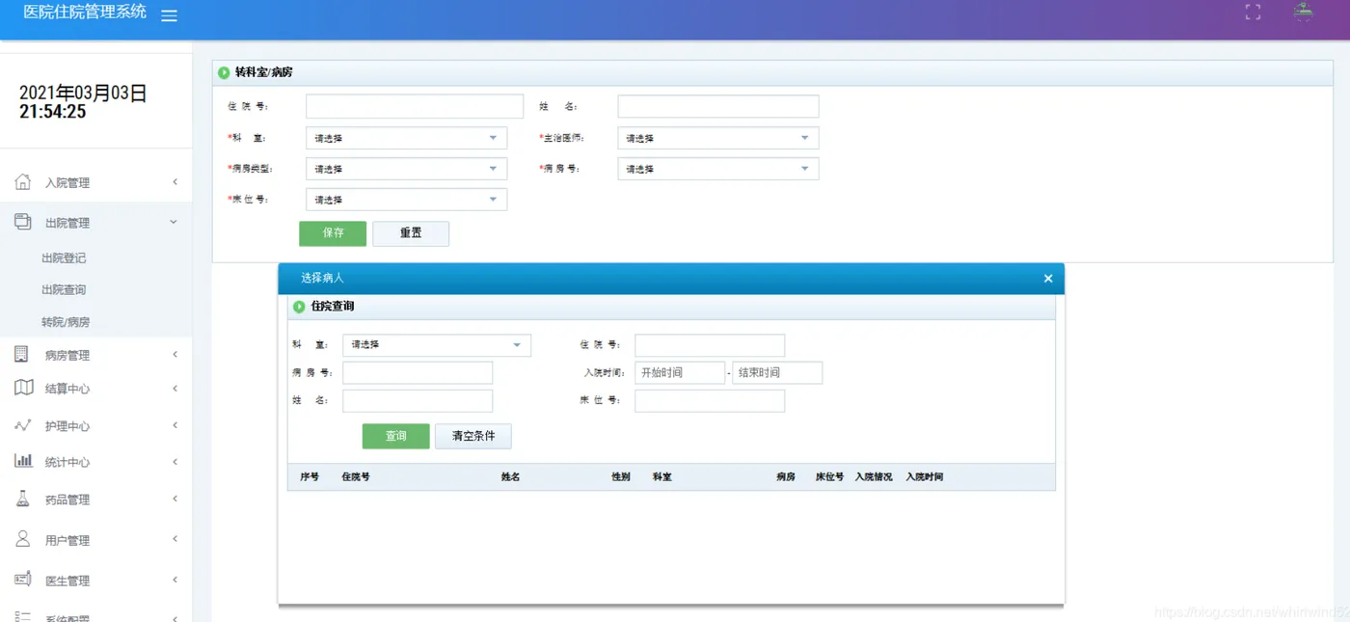This screenshot has width=1350, height=622.
Task: Focus the 住院号 field in transfer form
Action: click(x=415, y=106)
